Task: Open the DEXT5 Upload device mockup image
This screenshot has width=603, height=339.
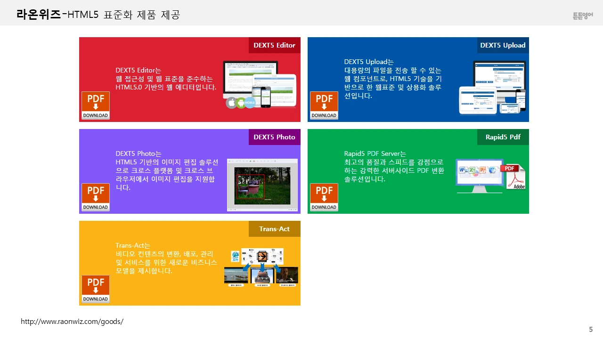Action: pos(492,88)
